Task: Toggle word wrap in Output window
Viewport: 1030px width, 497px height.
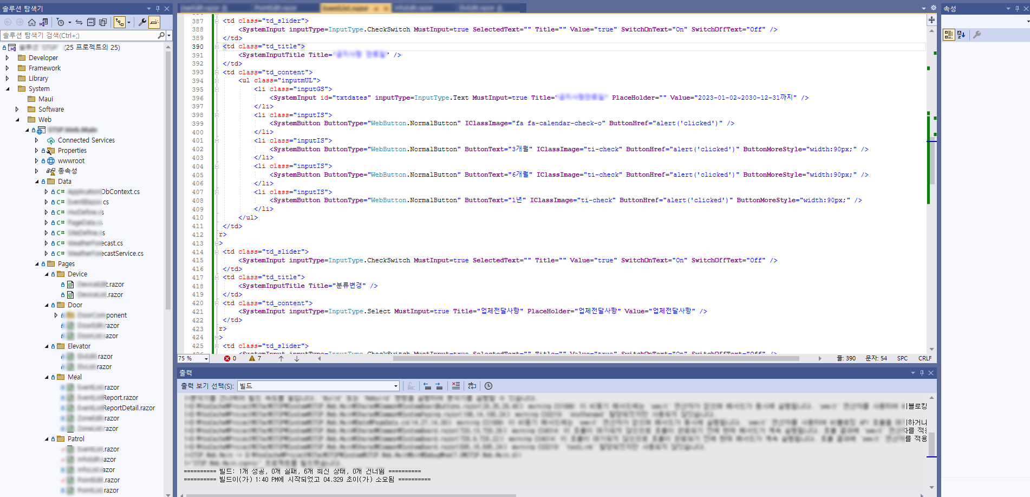Action: pyautogui.click(x=472, y=386)
